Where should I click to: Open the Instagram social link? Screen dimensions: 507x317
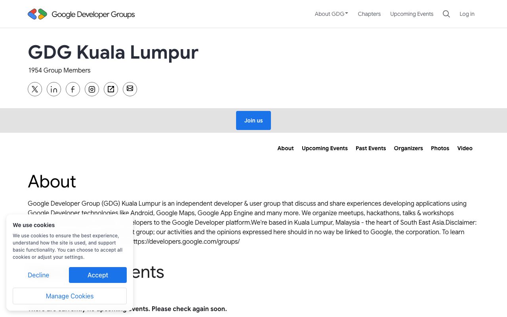tap(92, 89)
